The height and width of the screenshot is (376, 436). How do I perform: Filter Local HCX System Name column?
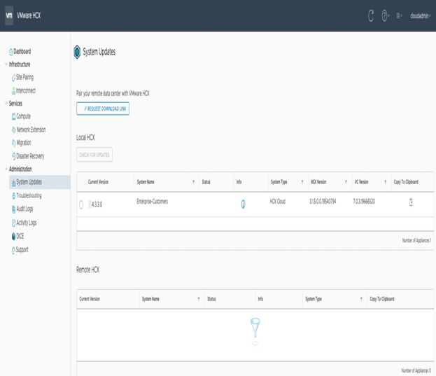(194, 182)
